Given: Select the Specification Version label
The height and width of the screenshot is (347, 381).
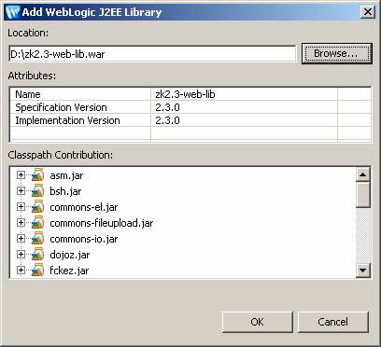Looking at the screenshot, I should [61, 107].
